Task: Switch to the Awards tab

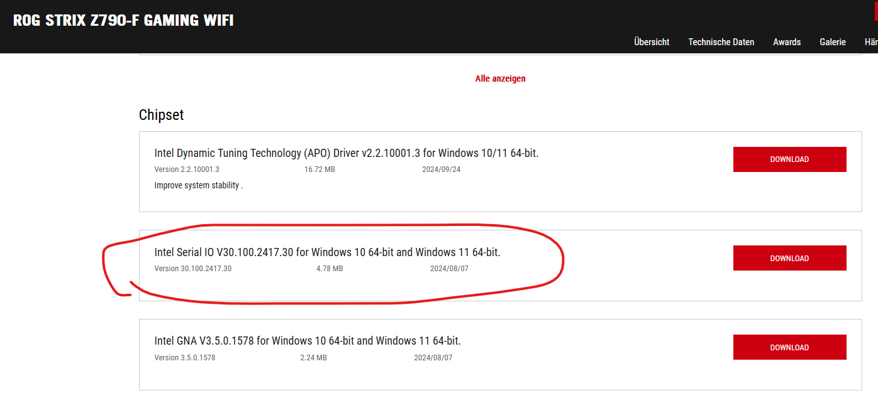Action: 787,42
